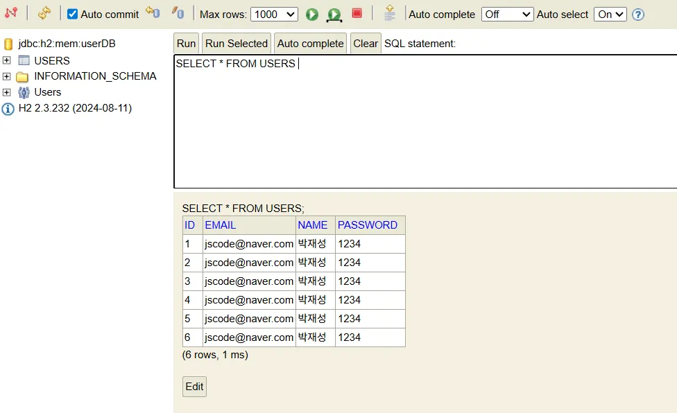Viewport: 677px width, 413px height.
Task: Click inside the SQL statement text area
Action: point(425,121)
